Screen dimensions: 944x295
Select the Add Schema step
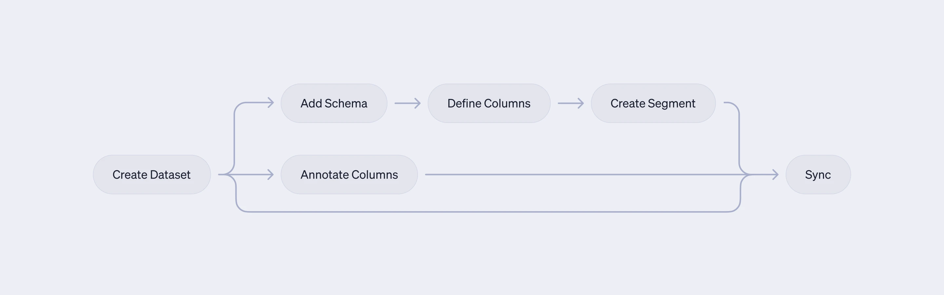coord(333,103)
